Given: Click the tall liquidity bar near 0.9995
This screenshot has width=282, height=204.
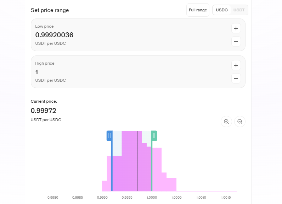Looking at the screenshot, I should click(x=130, y=161).
